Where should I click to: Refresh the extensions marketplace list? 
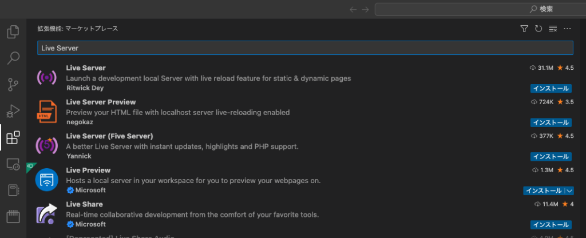(538, 29)
